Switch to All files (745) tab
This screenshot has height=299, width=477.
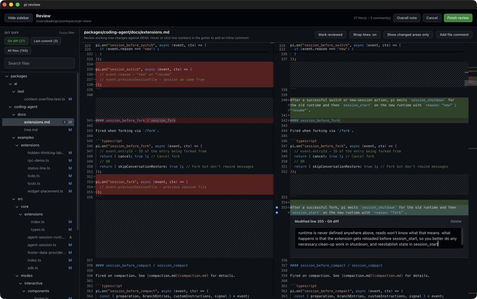click(18, 51)
